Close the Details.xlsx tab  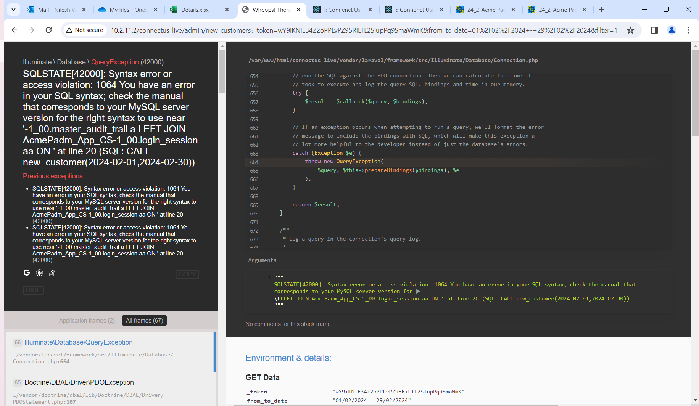[227, 10]
